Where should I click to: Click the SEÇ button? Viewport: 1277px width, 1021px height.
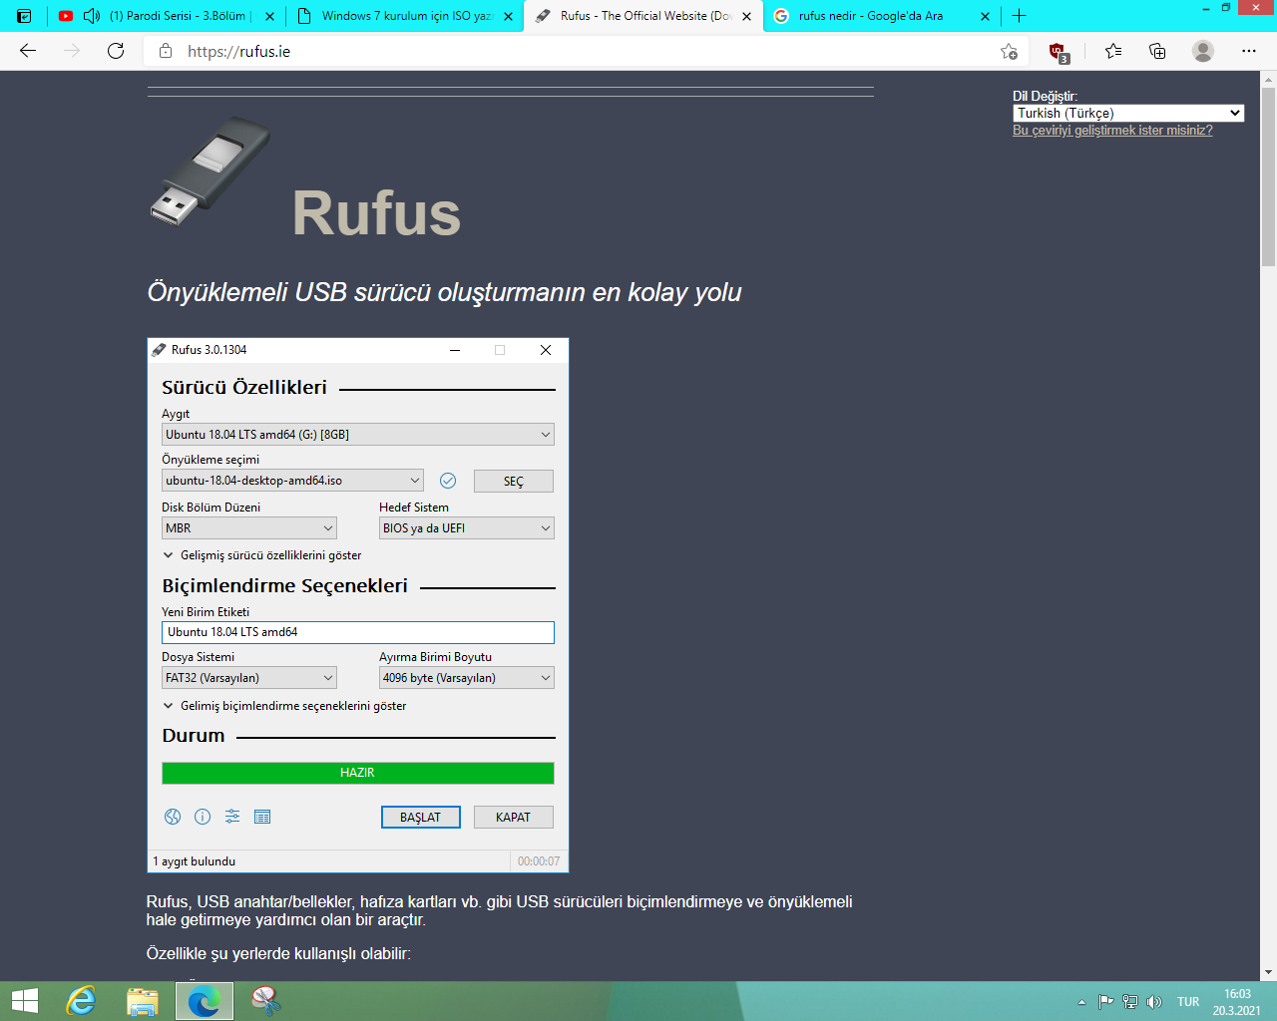[514, 482]
